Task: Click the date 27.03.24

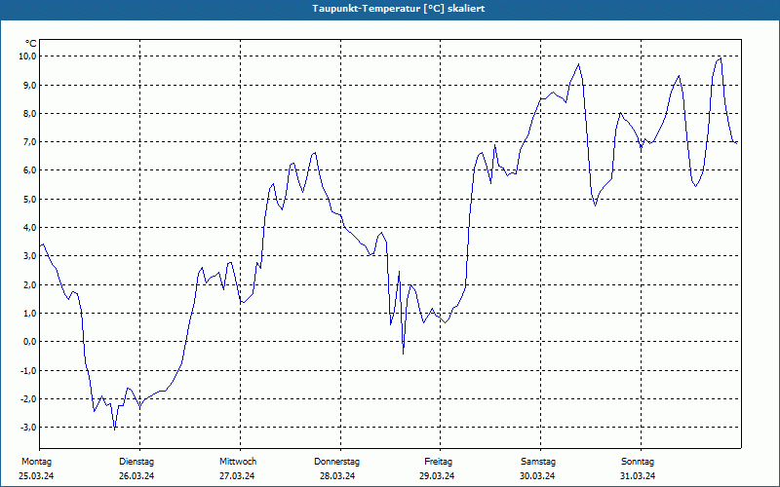Action: click(x=237, y=476)
